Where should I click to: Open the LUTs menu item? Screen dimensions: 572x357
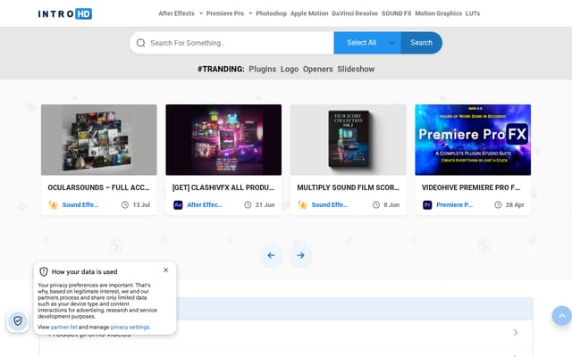click(x=473, y=13)
